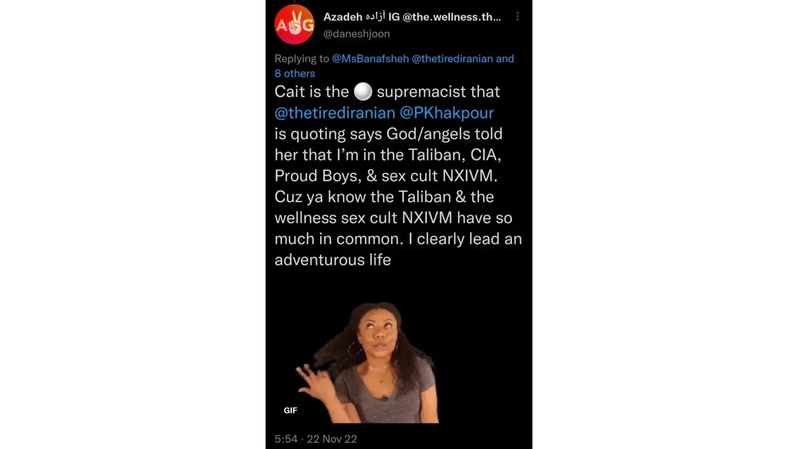Viewport: 798px width, 449px height.
Task: Play the GIF of woman shrugging
Action: pos(366,362)
